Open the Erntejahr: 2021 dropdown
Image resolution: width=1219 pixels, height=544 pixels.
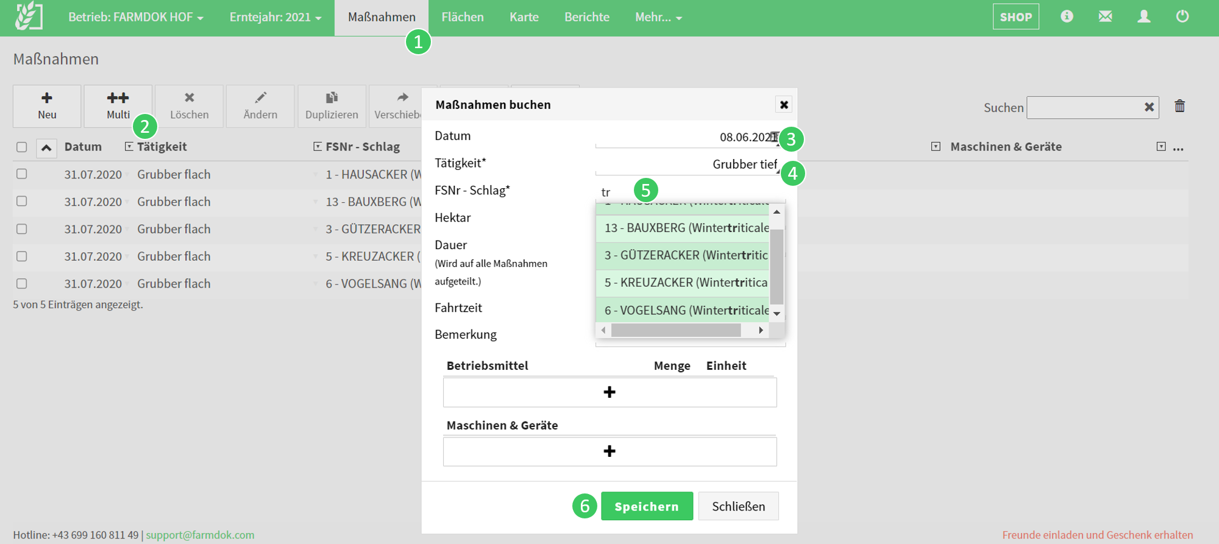[275, 17]
